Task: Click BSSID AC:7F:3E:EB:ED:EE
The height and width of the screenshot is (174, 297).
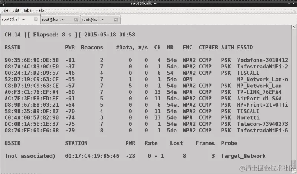Action: point(32,99)
